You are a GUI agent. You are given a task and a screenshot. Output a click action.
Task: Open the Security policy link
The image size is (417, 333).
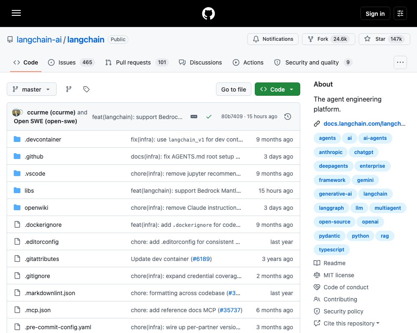click(339, 311)
